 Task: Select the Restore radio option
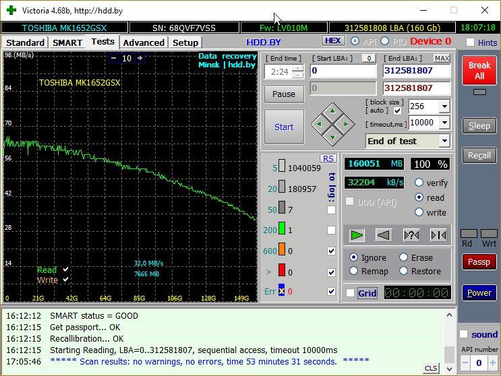tap(403, 271)
